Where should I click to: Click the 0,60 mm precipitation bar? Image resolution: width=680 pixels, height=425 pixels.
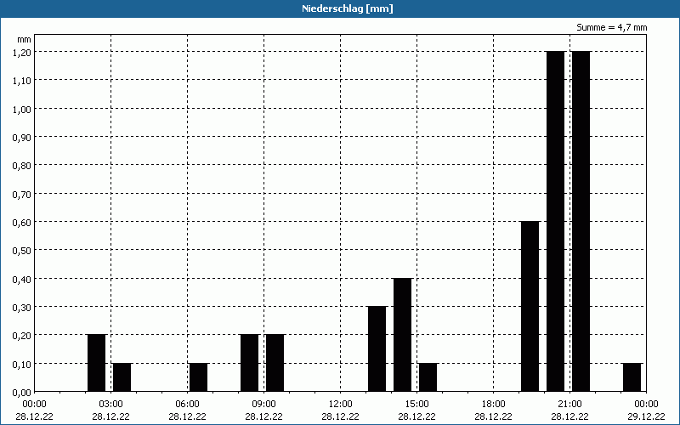coord(530,307)
